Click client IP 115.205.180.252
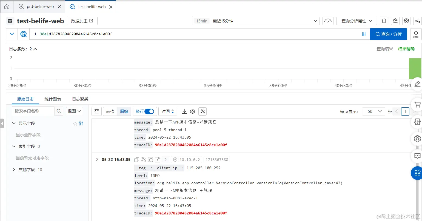Screen dimensions: 422x221 pyautogui.click(x=203, y=168)
